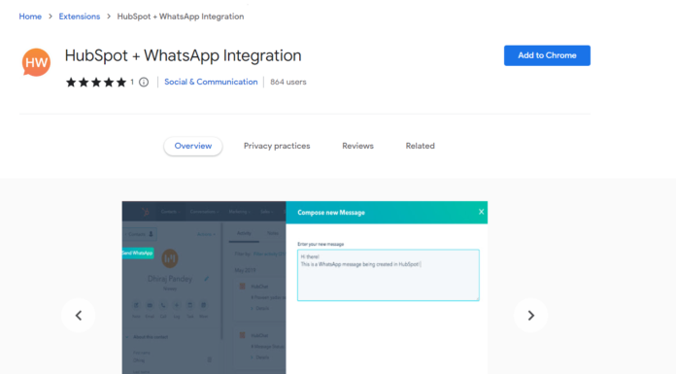Open the rating info icon
The image size is (676, 374).
(144, 82)
